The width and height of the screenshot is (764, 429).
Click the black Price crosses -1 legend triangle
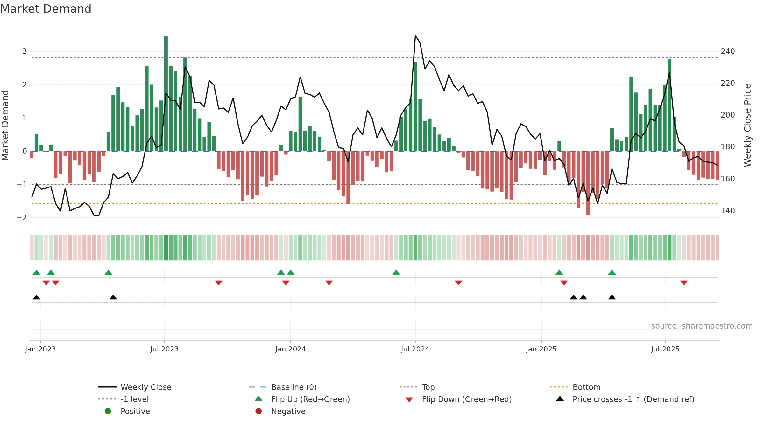[x=560, y=398]
